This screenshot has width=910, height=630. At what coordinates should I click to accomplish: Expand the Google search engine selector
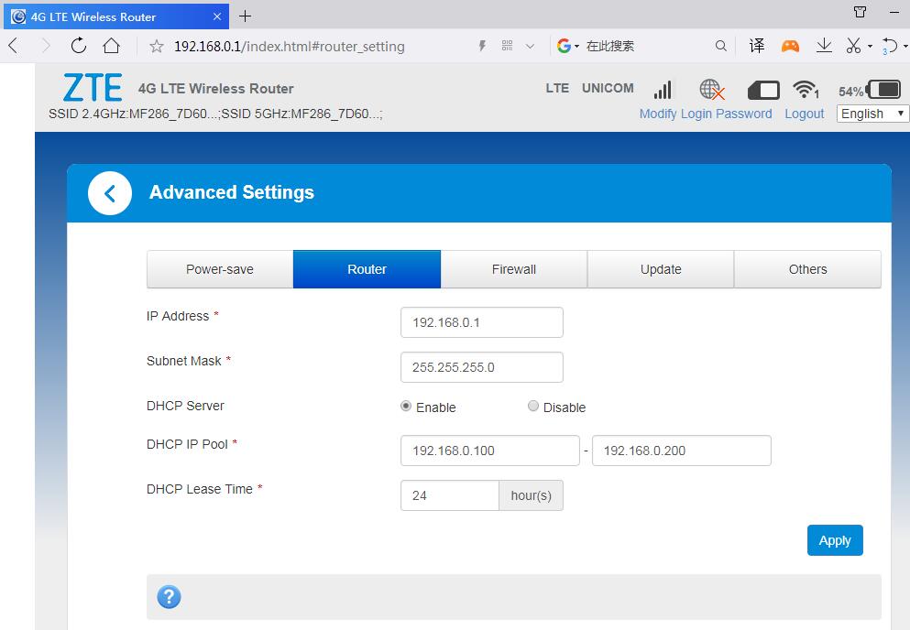pos(568,46)
